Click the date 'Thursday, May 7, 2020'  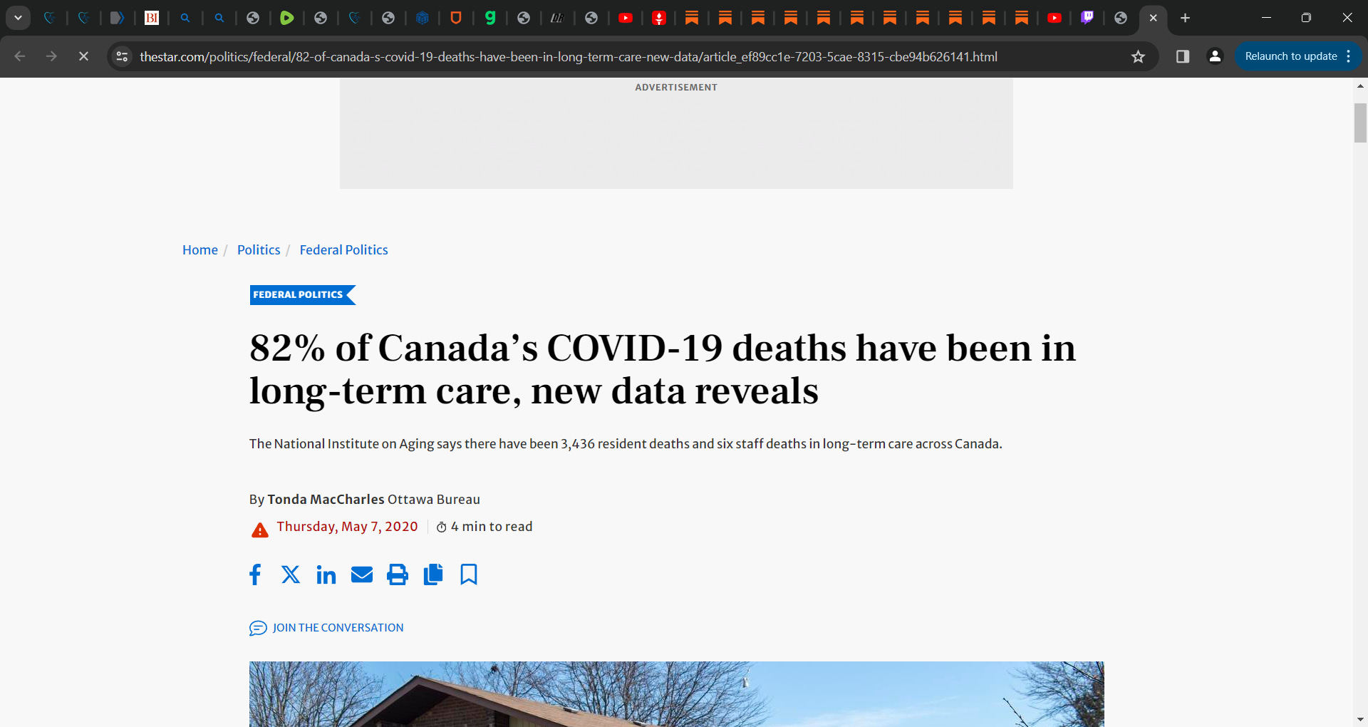coord(347,527)
